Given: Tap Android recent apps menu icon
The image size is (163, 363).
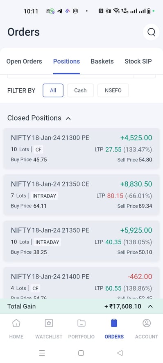Looking at the screenshot, I should (x=42, y=353).
